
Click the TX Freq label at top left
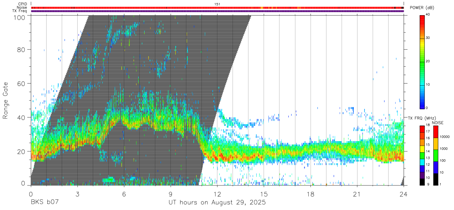(20, 11)
